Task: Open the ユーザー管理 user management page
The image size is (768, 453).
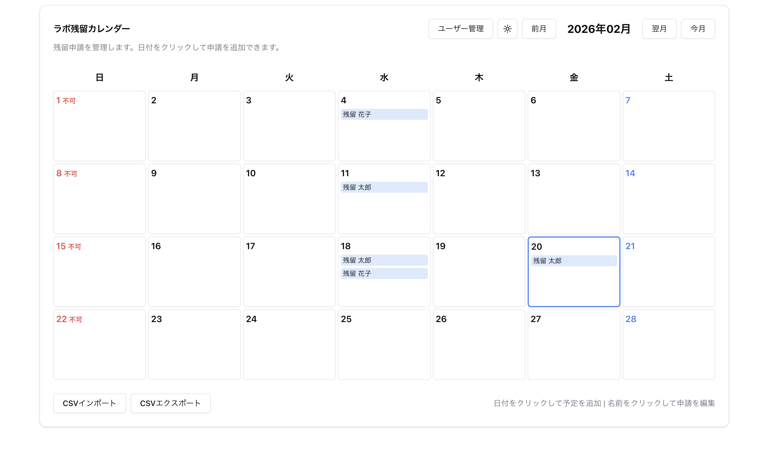Action: coord(460,29)
